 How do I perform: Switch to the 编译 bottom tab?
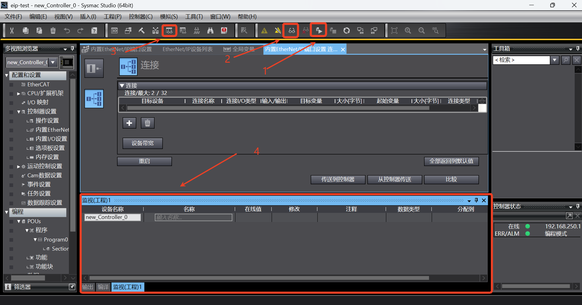[x=103, y=287]
